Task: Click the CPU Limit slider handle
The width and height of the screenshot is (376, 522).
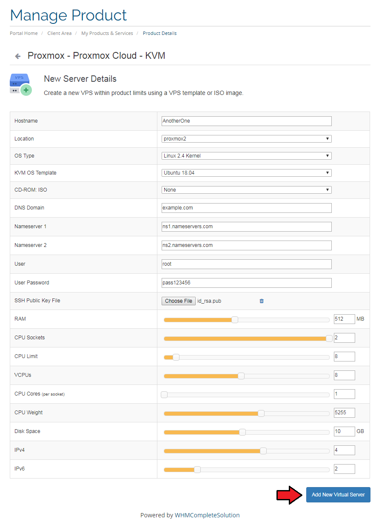Action: [176, 357]
